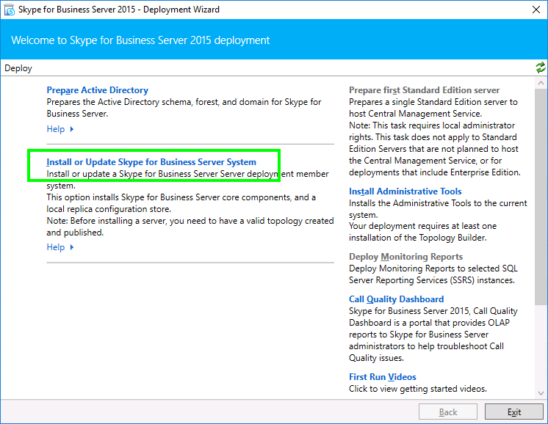Click Prepare first Standard Edition server

[x=425, y=90]
